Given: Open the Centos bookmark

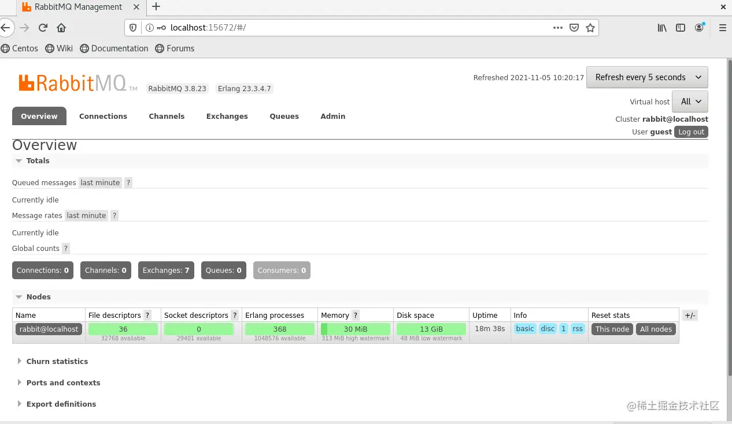Looking at the screenshot, I should point(20,48).
